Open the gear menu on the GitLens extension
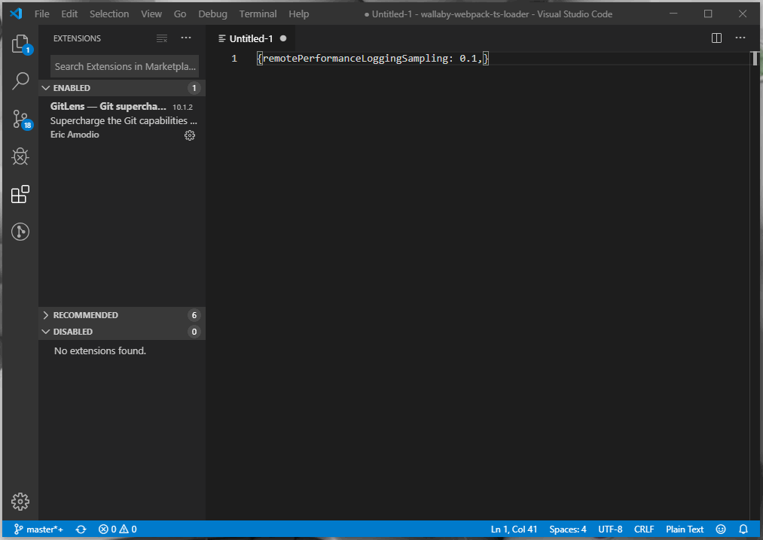Image resolution: width=763 pixels, height=540 pixels. pos(190,135)
